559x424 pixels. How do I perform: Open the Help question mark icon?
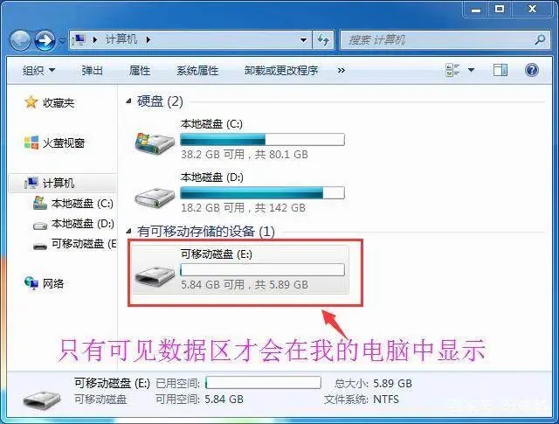click(x=532, y=70)
